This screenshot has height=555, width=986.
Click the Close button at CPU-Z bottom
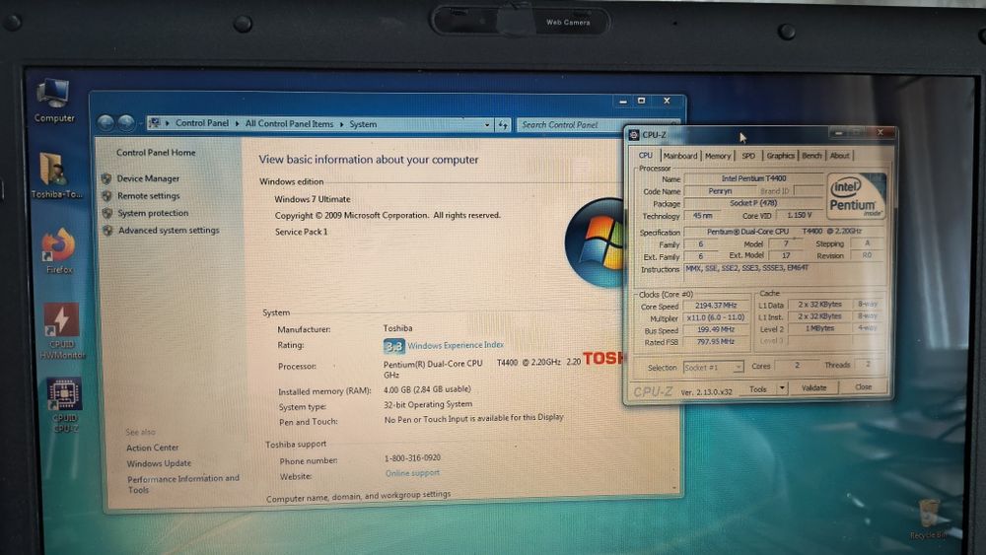pos(863,387)
